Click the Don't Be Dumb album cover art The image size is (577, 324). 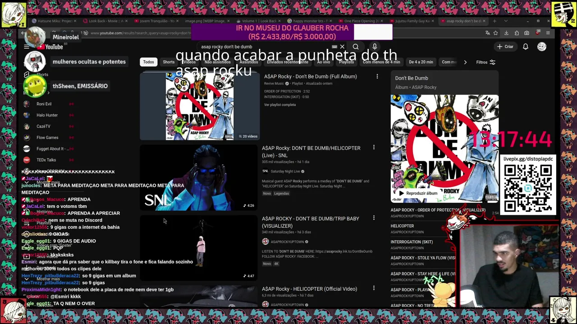[x=444, y=148]
